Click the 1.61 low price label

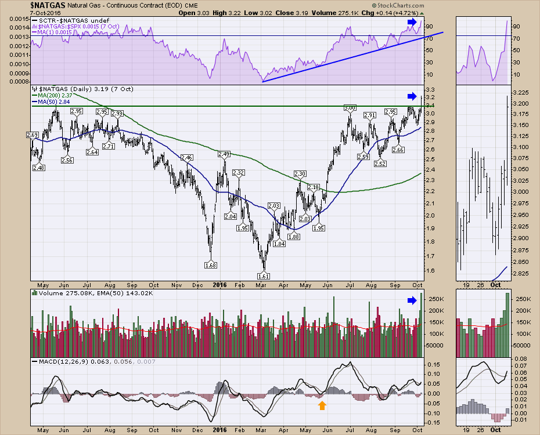(264, 275)
